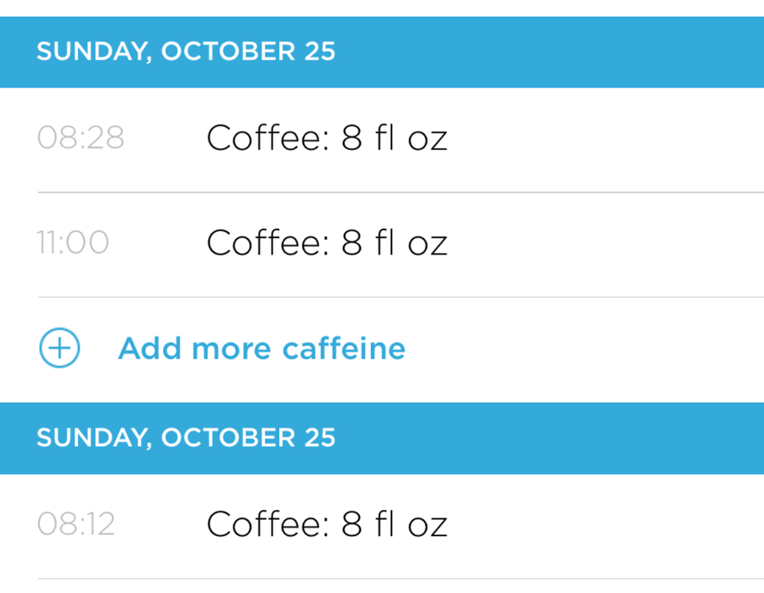Tap empty space right of the 11:00 entry
The height and width of the screenshot is (593, 764).
click(x=611, y=243)
